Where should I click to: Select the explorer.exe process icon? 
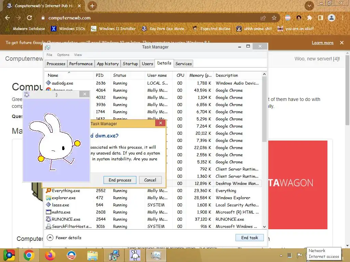49,198
